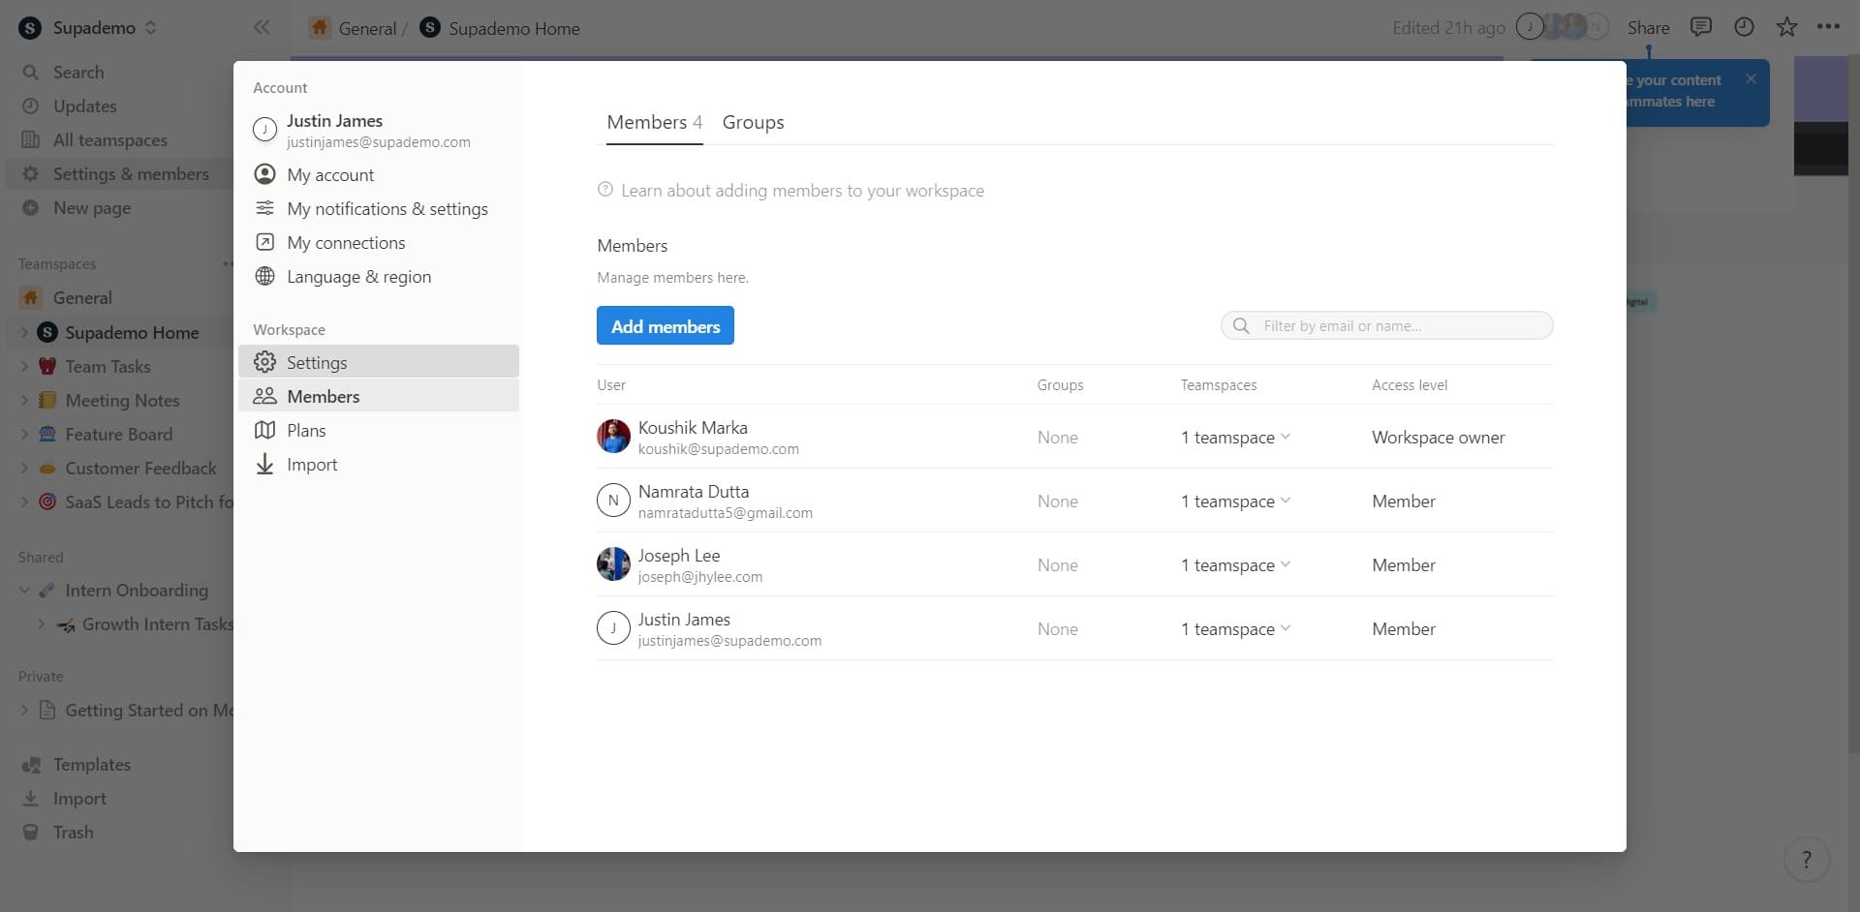Open the Supademo workspace switcher
Screen dimensions: 1860x912
(89, 28)
